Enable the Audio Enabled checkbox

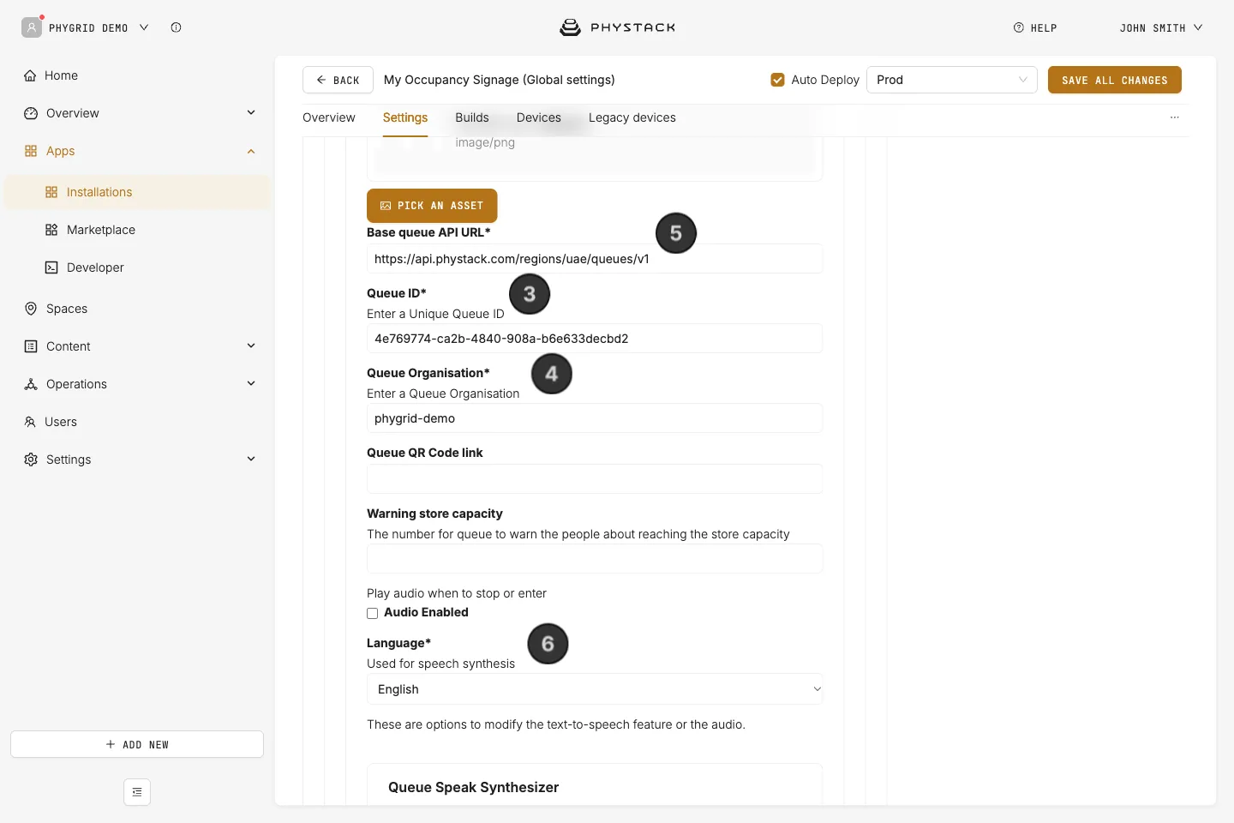coord(373,613)
